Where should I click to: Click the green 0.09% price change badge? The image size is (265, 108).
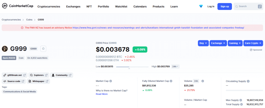pos(140,49)
